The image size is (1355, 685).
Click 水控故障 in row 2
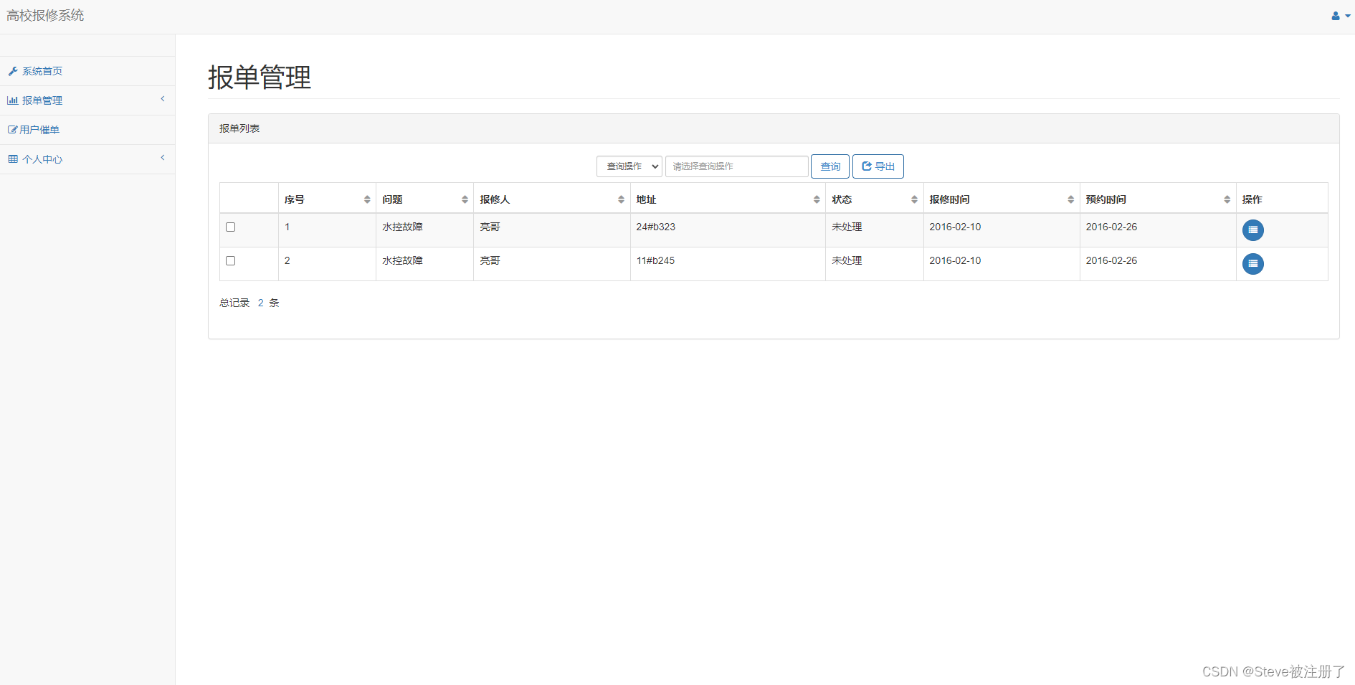[x=402, y=260]
